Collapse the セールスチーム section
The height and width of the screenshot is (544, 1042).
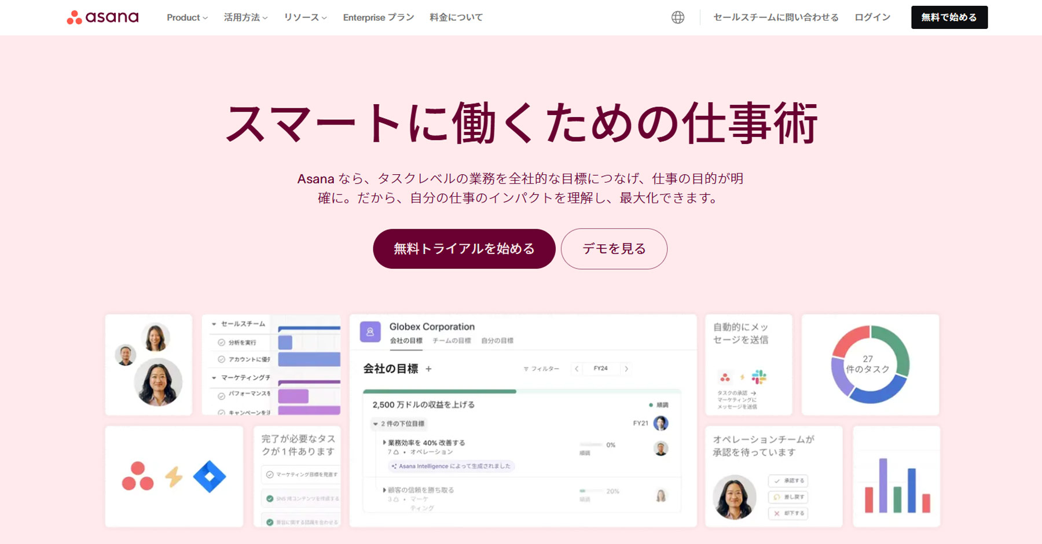(x=214, y=324)
